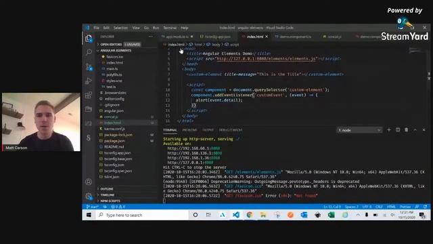The width and height of the screenshot is (433, 244).
Task: Open Outlook from the taskbar
Action: click(304, 215)
